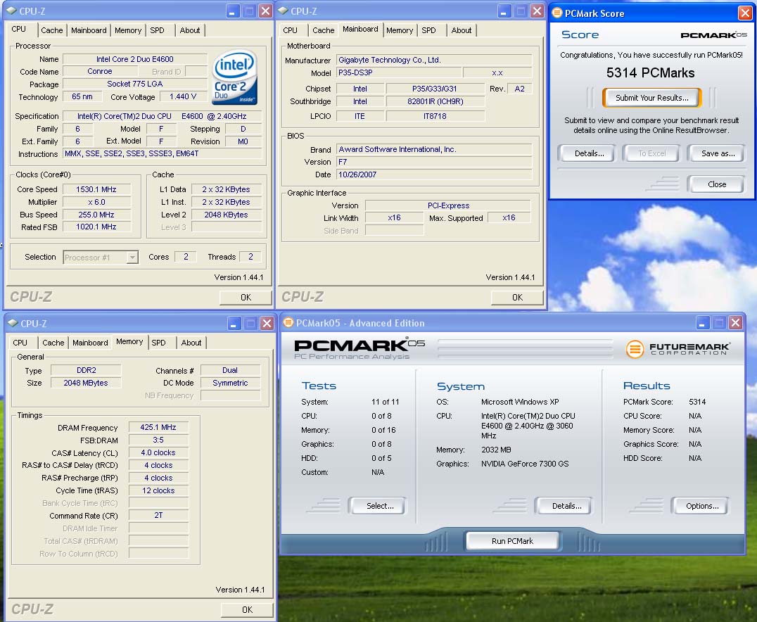Click the Bus Speed value 255.0 MHz

[96, 215]
